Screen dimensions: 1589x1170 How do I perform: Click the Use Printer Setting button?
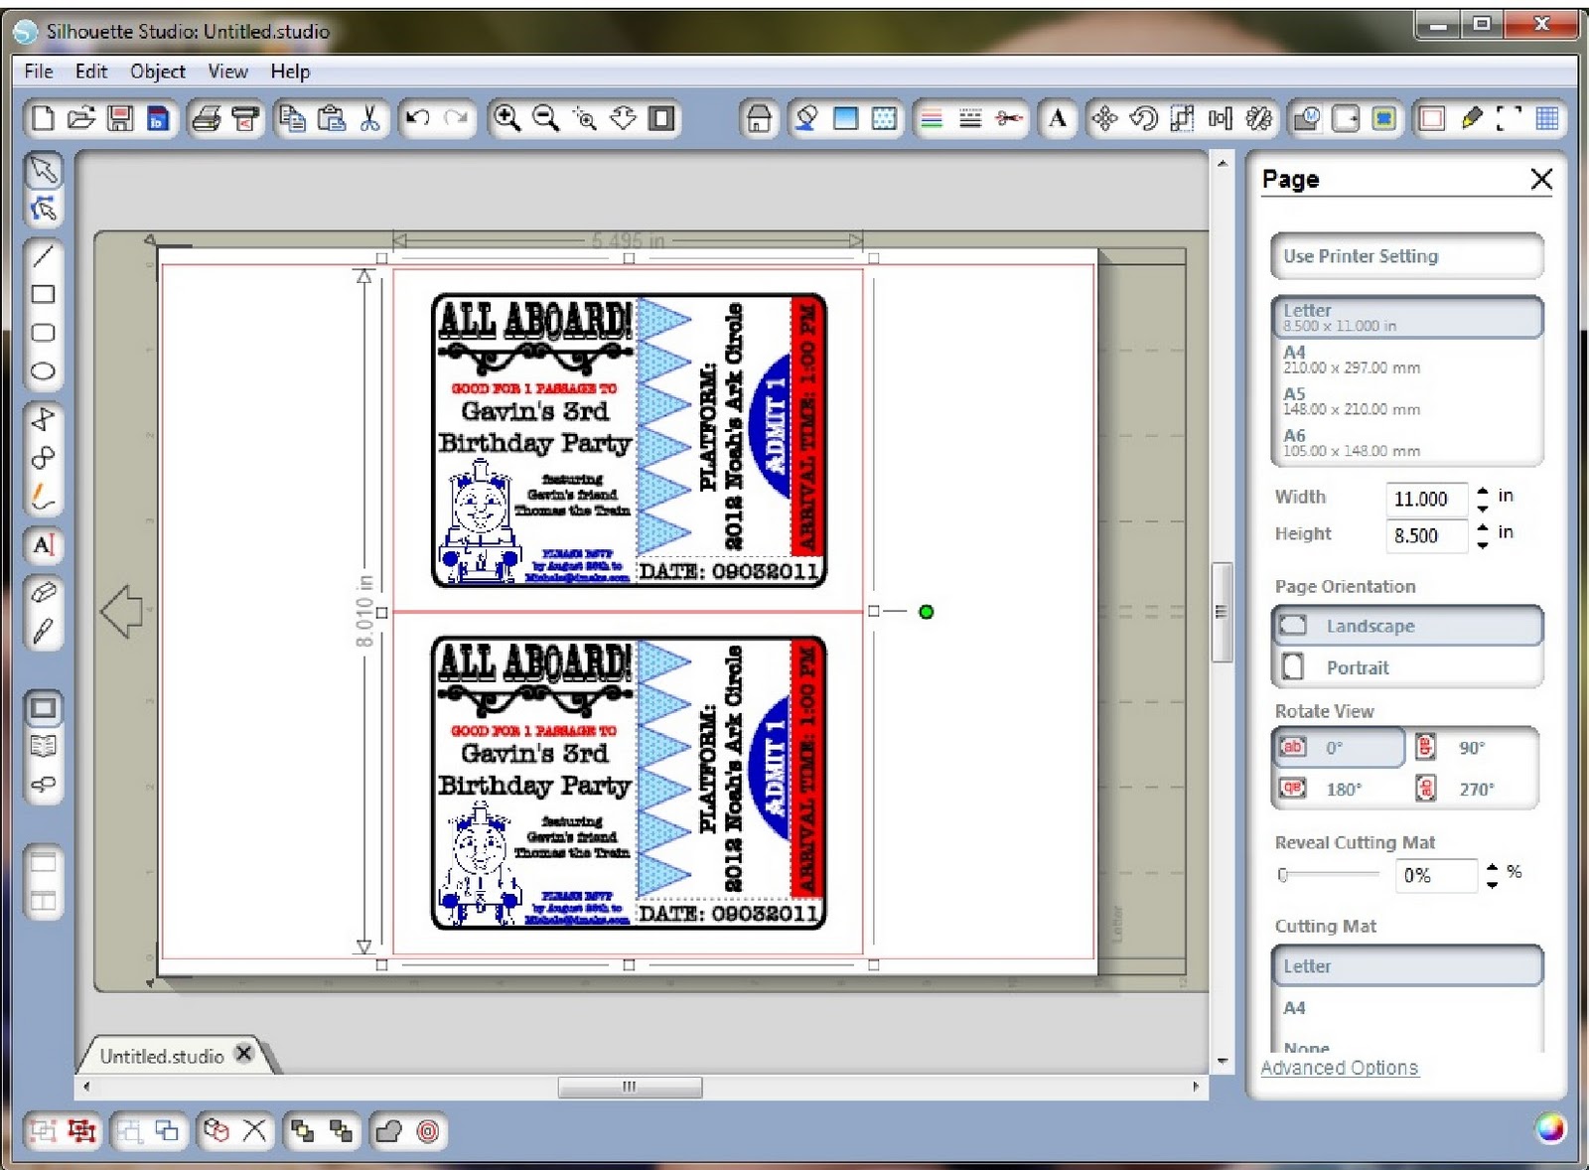pyautogui.click(x=1407, y=256)
